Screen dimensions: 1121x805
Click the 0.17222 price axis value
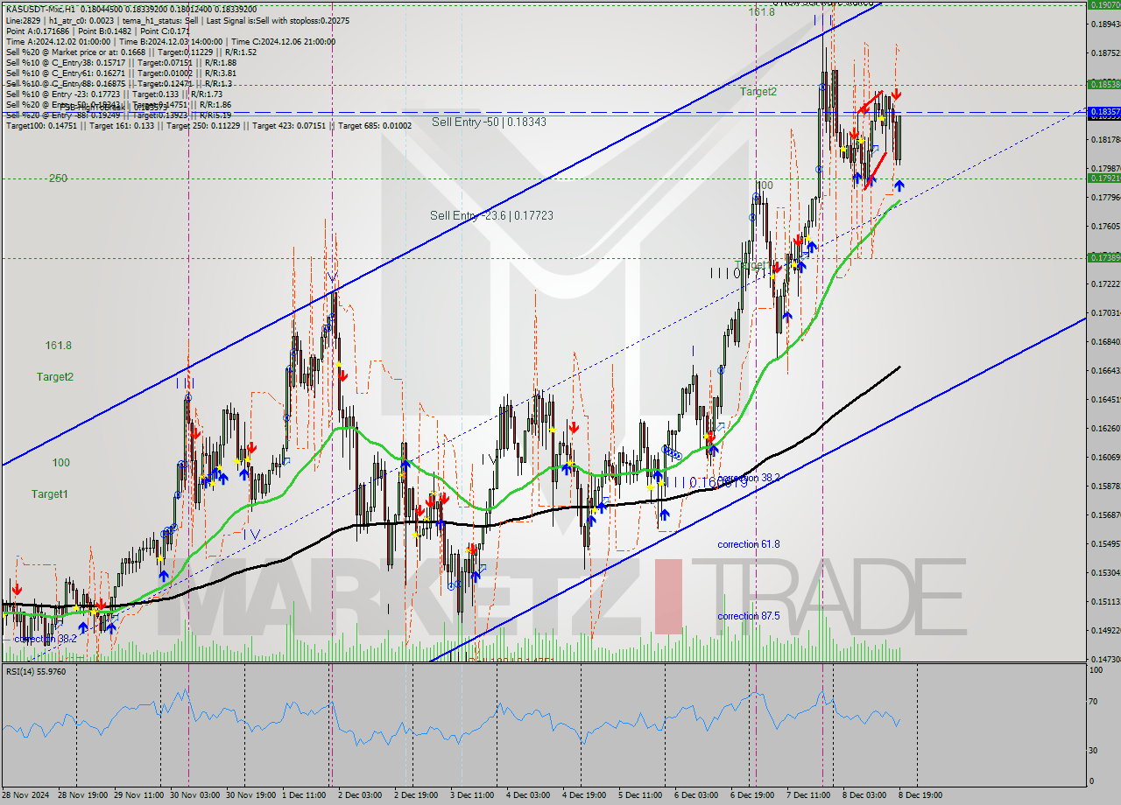click(1105, 283)
